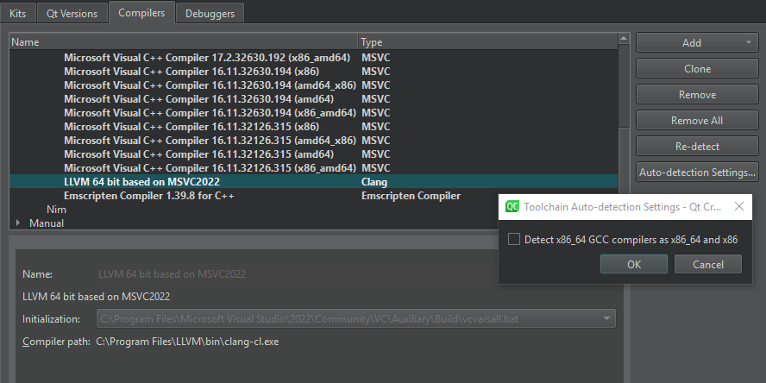The image size is (766, 383).
Task: Go to the Debuggers tab
Action: coord(210,14)
